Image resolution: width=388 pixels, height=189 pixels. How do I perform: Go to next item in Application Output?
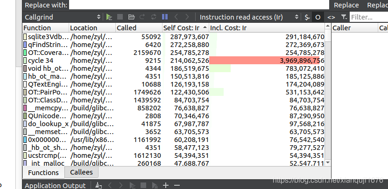pyautogui.click(x=121, y=185)
